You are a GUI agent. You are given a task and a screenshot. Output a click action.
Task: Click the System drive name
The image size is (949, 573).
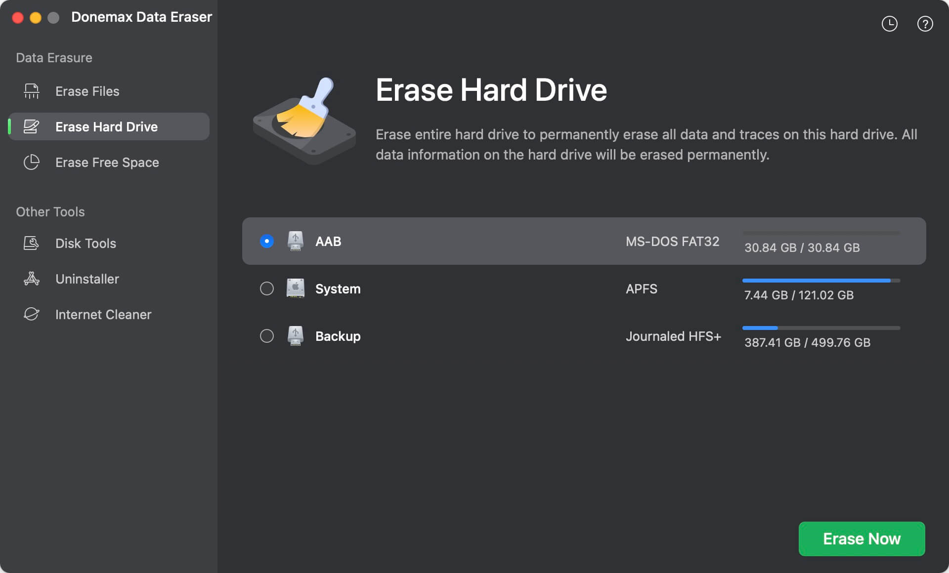coord(338,289)
